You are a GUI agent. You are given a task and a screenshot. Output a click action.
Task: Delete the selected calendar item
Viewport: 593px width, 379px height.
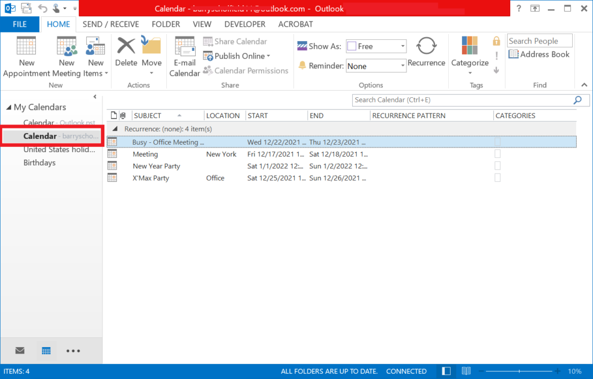(126, 51)
